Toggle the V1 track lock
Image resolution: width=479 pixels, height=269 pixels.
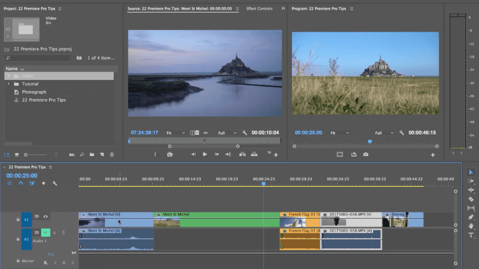(18, 220)
